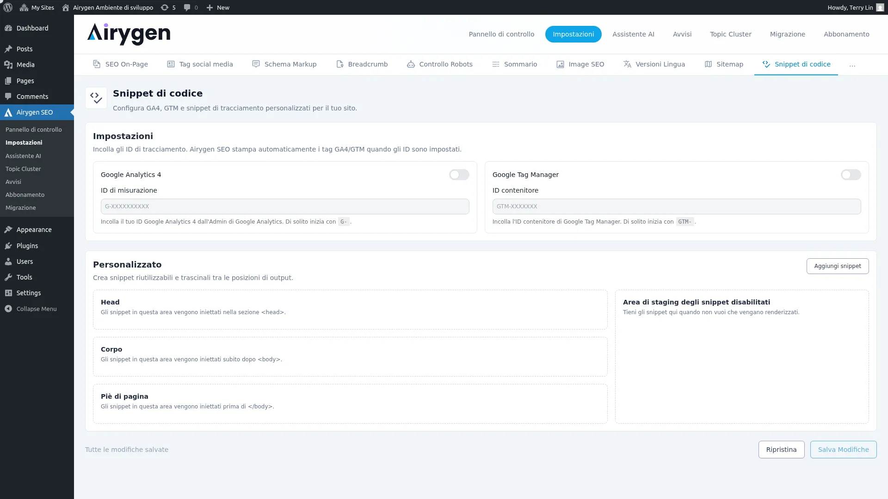888x499 pixels.
Task: Open the Avvisi top tab
Action: point(682,34)
